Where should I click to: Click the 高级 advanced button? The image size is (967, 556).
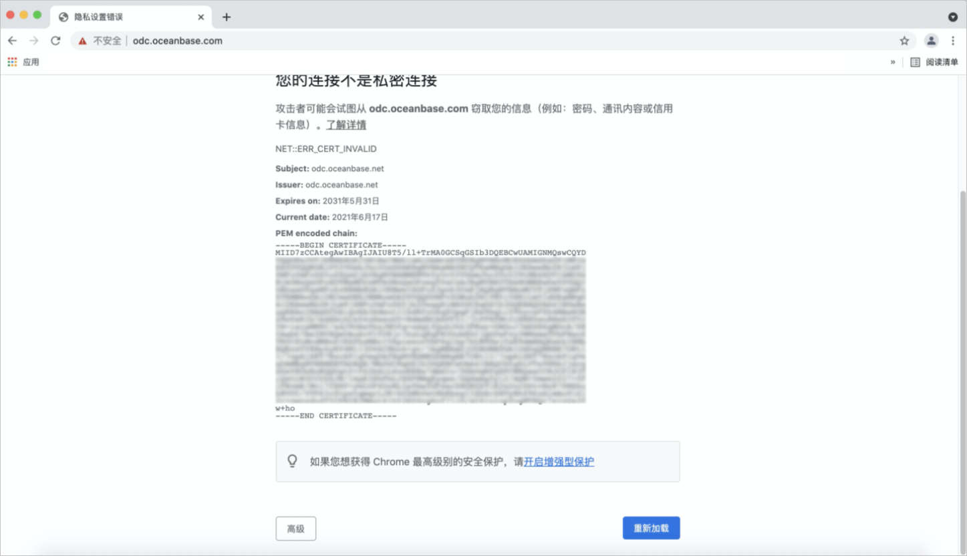click(x=296, y=529)
